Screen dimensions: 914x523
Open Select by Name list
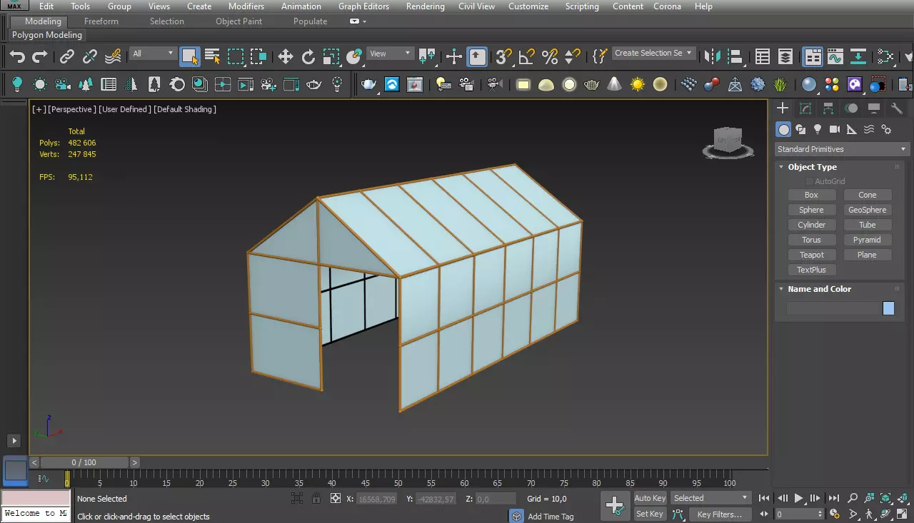[212, 56]
